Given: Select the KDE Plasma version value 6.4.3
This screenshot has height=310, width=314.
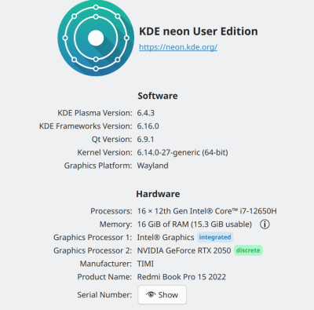Looking at the screenshot, I should 146,113.
